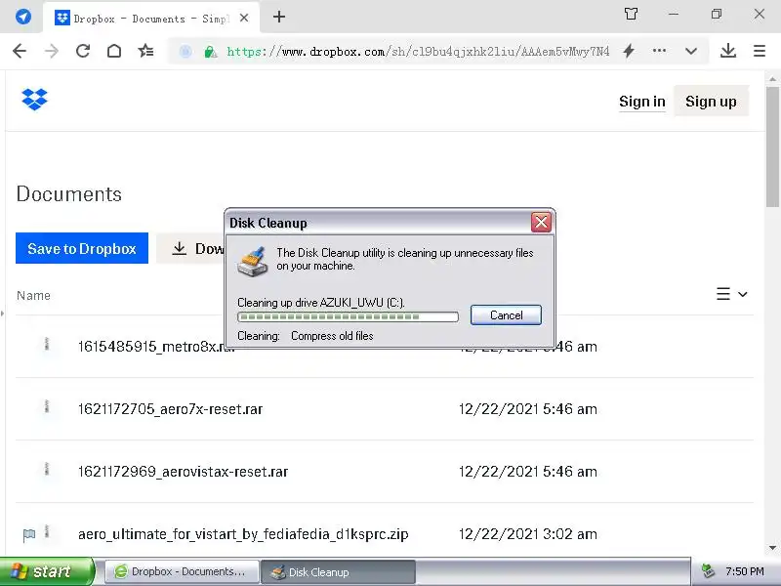Click the lightning bolt speed mode icon
This screenshot has height=586, width=781.
629,51
